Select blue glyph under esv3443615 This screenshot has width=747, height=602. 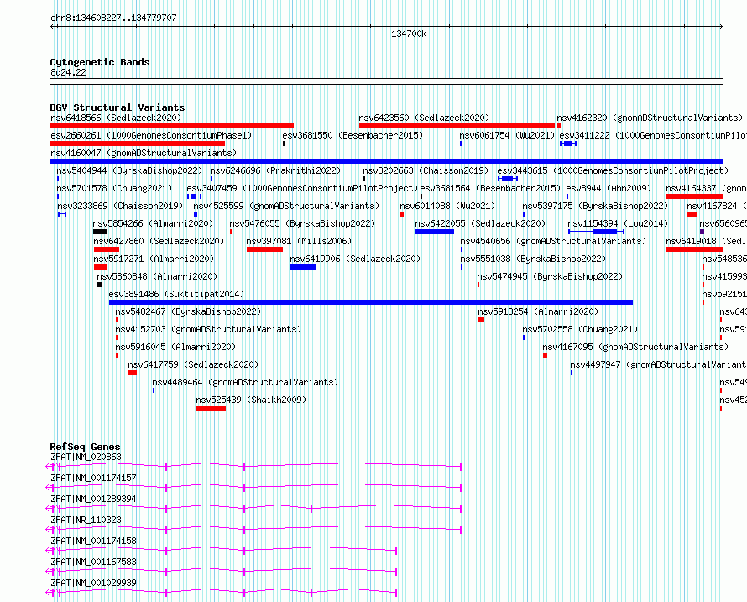[x=508, y=179]
